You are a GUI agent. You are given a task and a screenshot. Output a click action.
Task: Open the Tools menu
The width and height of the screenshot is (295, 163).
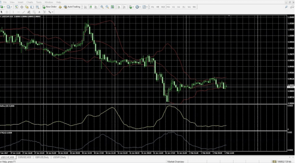[x=39, y=2]
